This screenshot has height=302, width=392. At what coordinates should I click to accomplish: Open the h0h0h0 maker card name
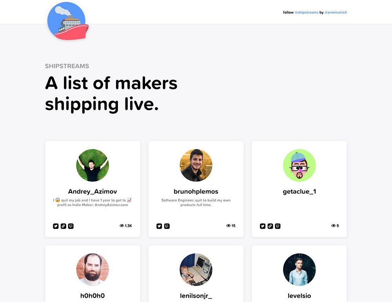(93, 296)
